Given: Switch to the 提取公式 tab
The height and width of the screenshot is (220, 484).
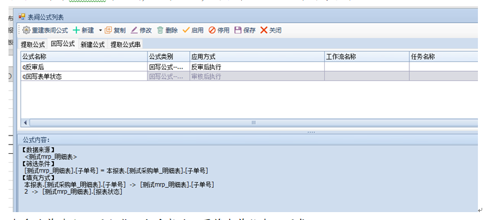Looking at the screenshot, I should click(33, 44).
